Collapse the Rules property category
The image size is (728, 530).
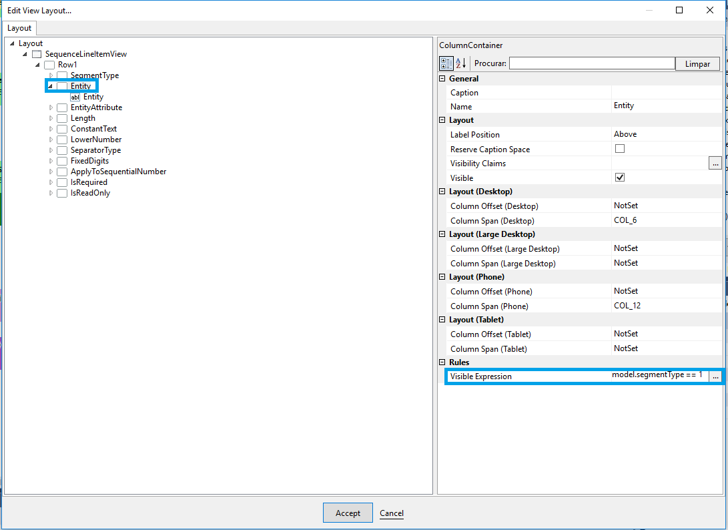(x=442, y=362)
